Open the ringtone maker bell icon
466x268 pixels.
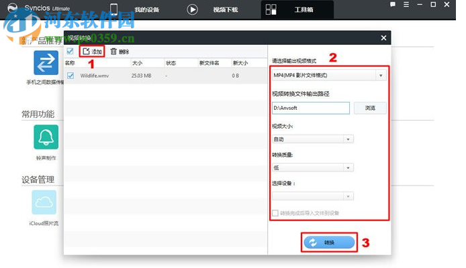pos(46,137)
